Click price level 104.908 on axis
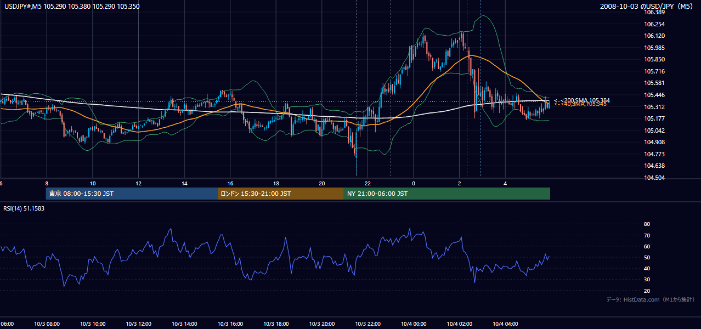Viewport: 701px width, 329px height. (x=655, y=142)
